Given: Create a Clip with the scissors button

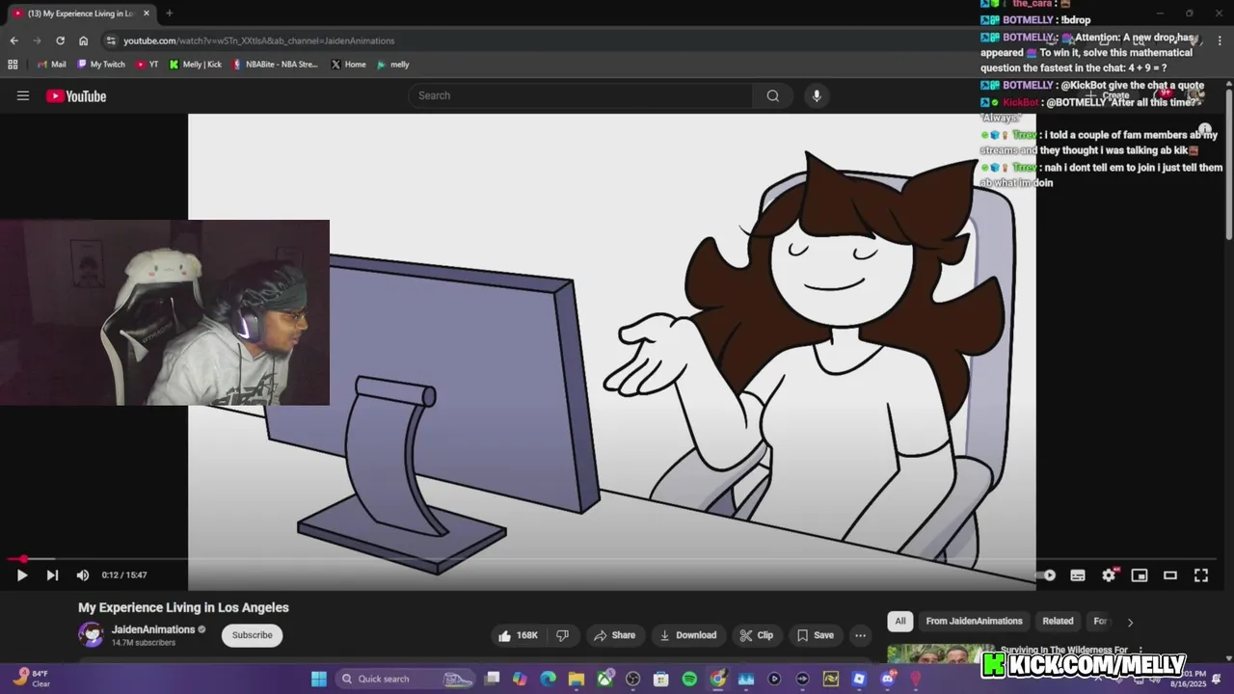Looking at the screenshot, I should (757, 635).
